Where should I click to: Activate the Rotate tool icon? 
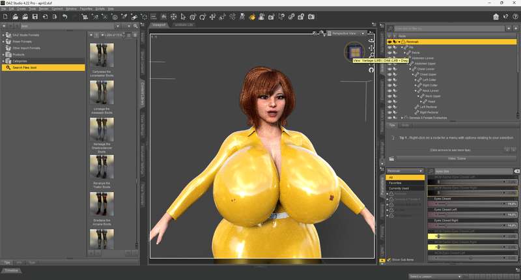click(203, 17)
